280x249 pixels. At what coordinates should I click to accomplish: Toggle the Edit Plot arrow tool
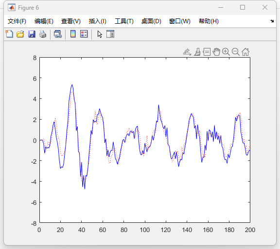click(100, 34)
